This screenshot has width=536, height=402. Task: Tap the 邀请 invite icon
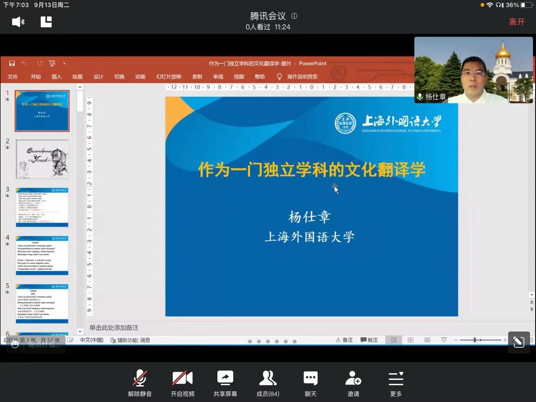tap(353, 383)
